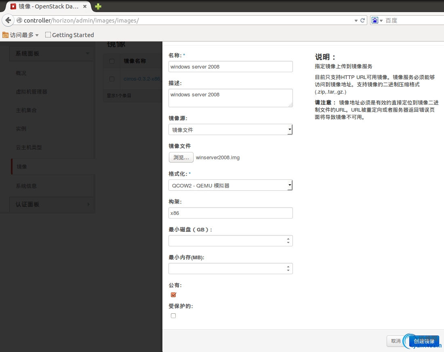Open 概况 in the sidebar
444x352 pixels.
coord(21,73)
